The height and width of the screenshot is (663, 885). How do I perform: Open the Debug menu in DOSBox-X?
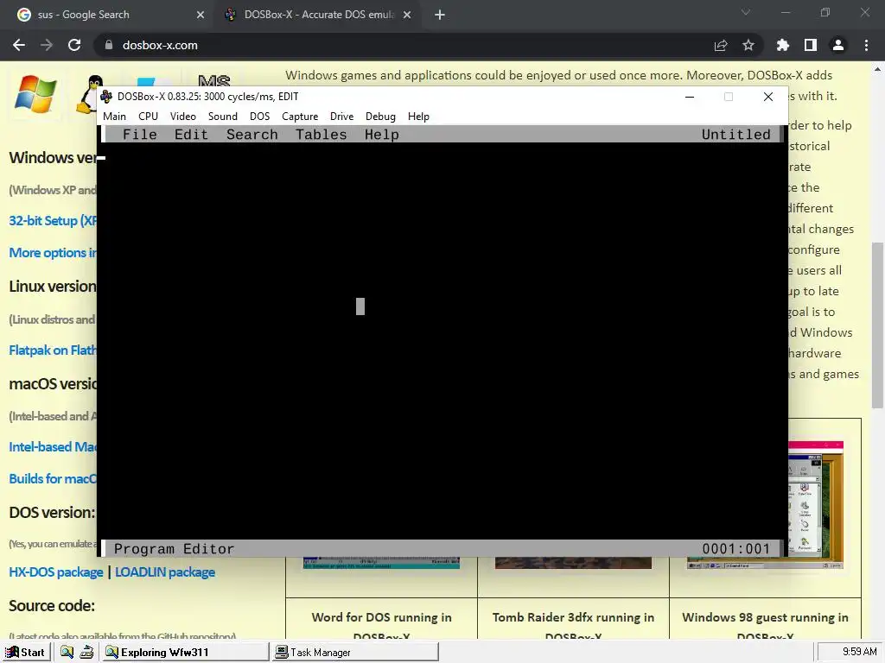tap(380, 117)
